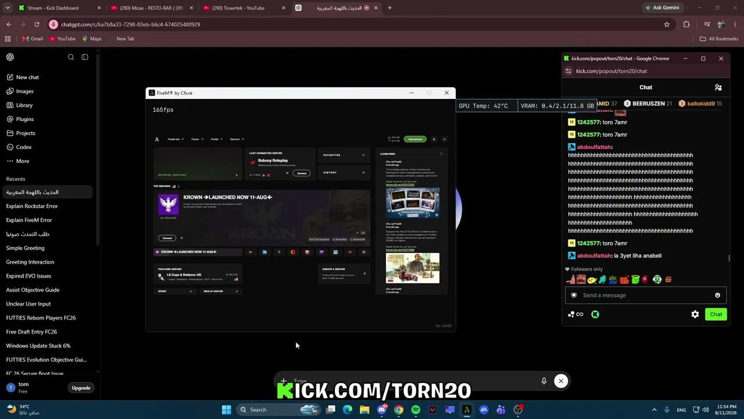Open a new Chrome tab
The image size is (744, 419).
tap(389, 8)
